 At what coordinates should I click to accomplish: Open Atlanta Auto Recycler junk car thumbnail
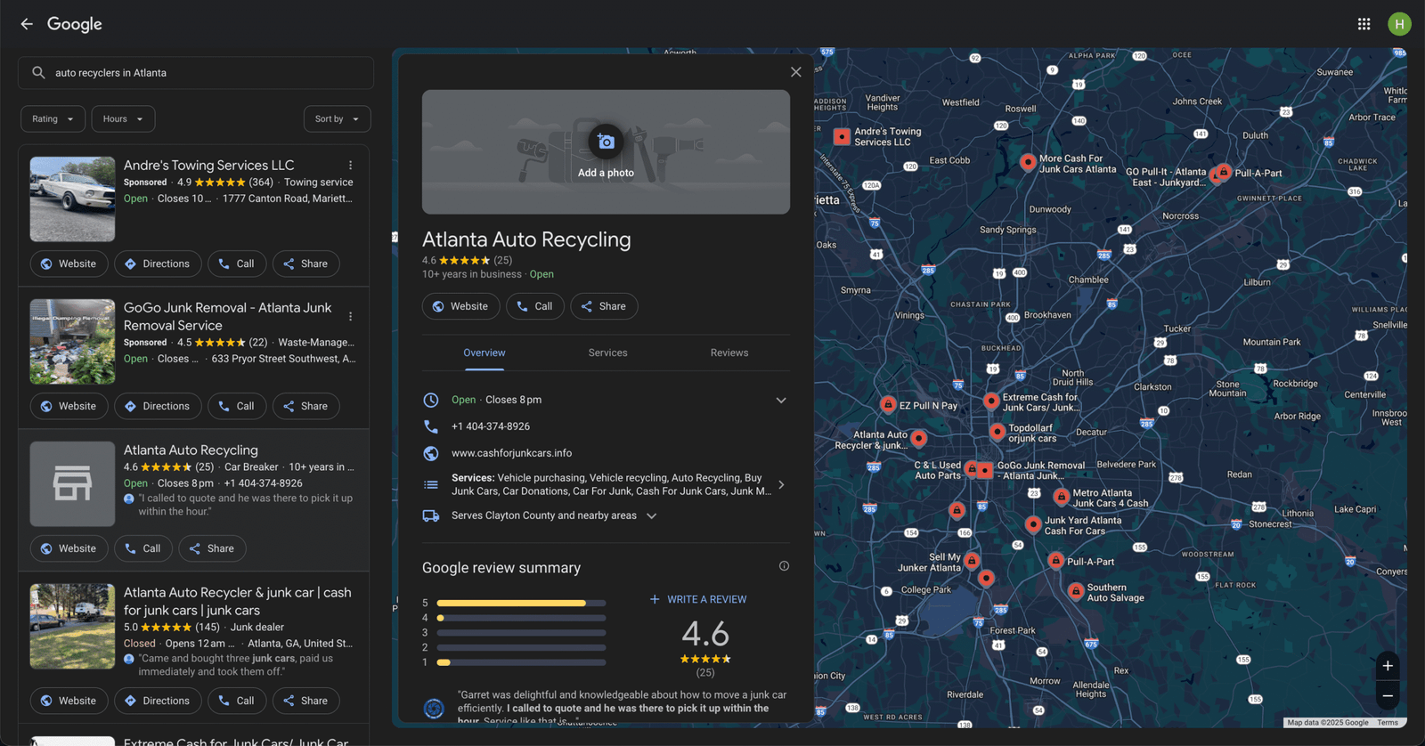(x=72, y=627)
